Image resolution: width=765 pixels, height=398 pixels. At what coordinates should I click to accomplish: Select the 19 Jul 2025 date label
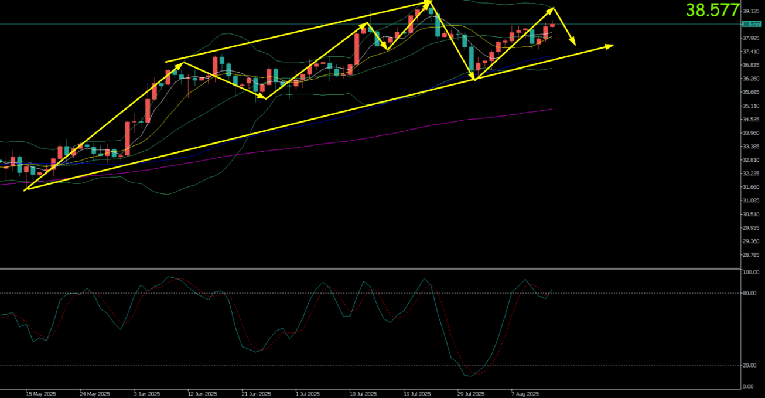point(418,394)
